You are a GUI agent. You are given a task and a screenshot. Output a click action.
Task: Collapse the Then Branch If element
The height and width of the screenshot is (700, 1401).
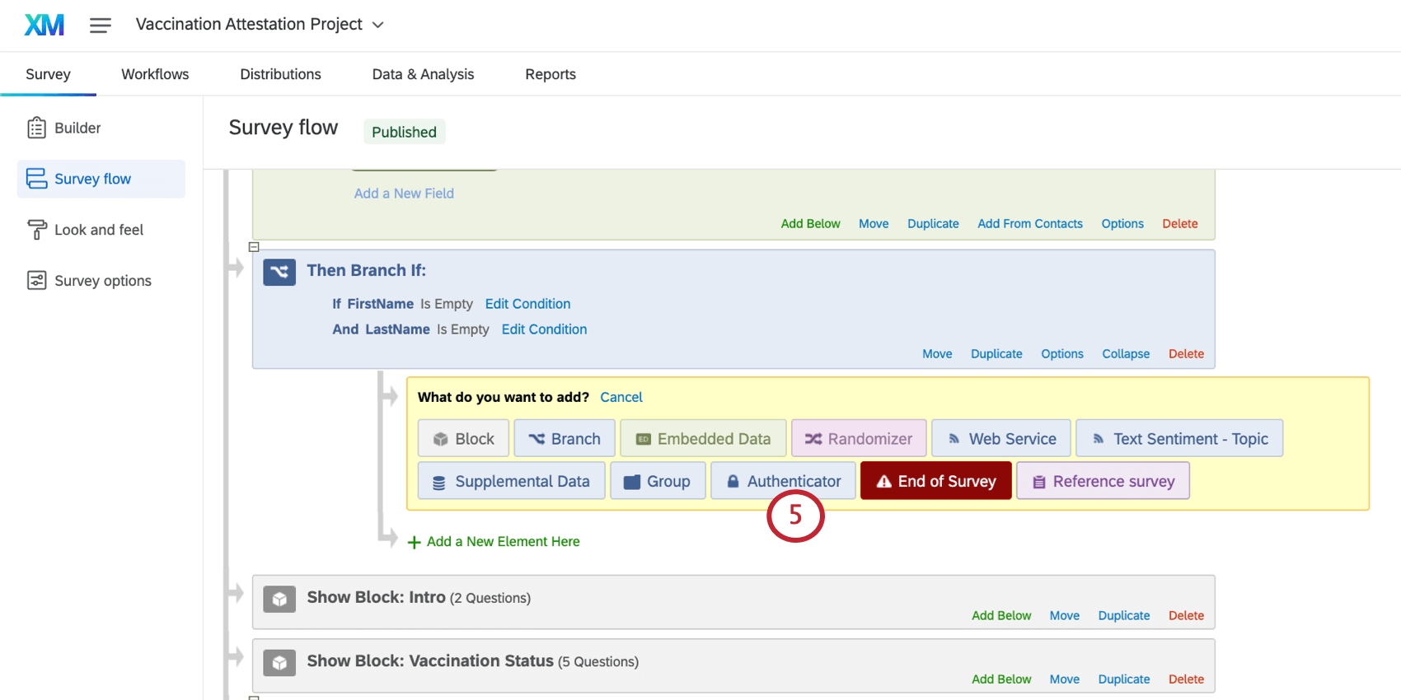coord(1126,354)
